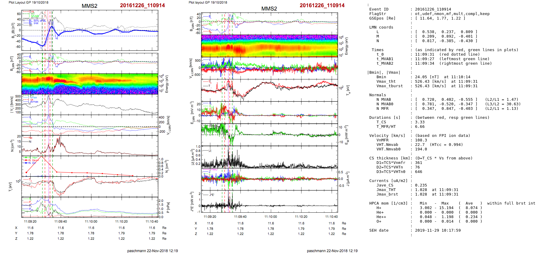Viewport: 543px width, 253px height.
Task: Select the Bmin value 24.05 nT
Action: coord(426,77)
